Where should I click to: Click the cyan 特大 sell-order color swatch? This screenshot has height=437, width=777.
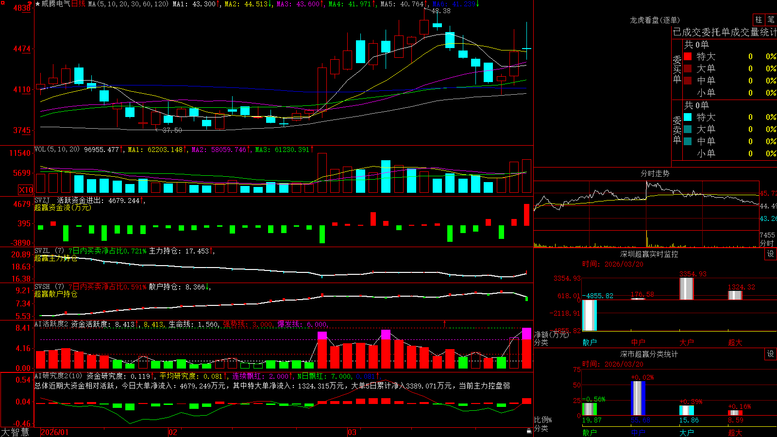click(x=688, y=117)
